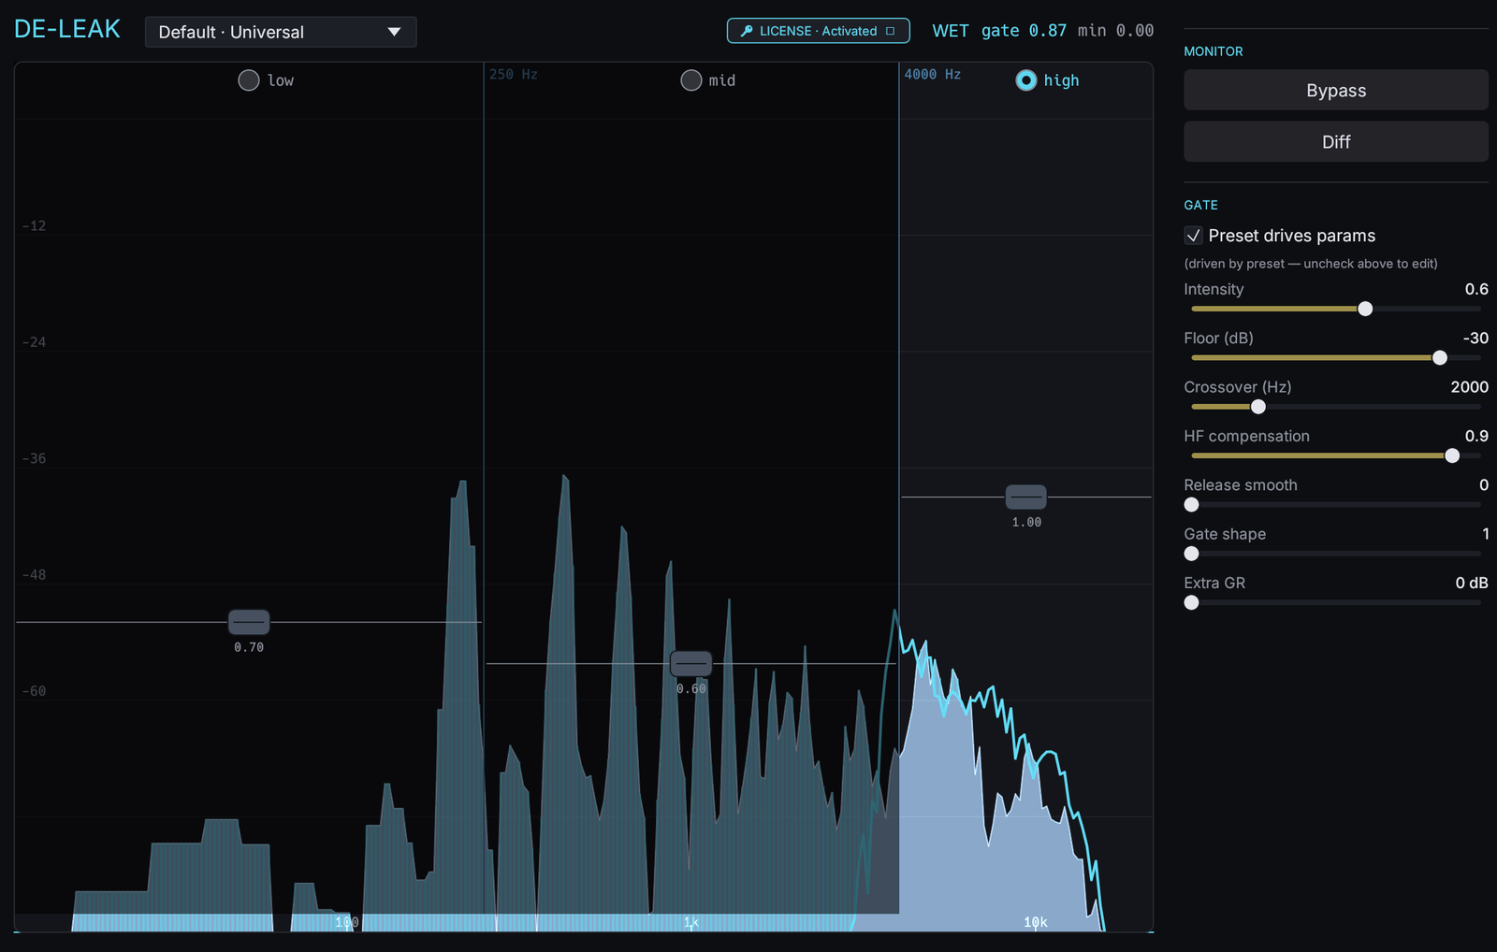Click the MONITOR section heading

(x=1214, y=51)
